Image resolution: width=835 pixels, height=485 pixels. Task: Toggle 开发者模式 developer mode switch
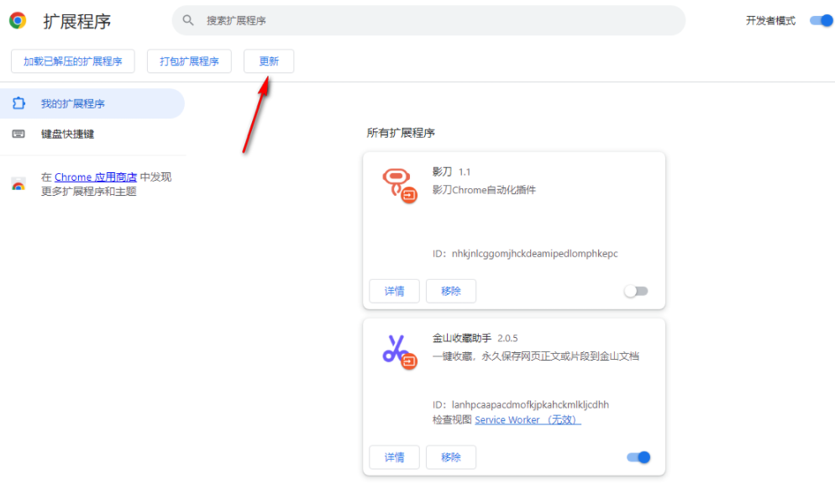tap(821, 20)
